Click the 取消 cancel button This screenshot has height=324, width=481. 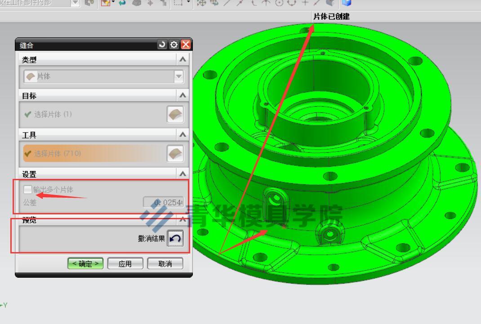[165, 264]
